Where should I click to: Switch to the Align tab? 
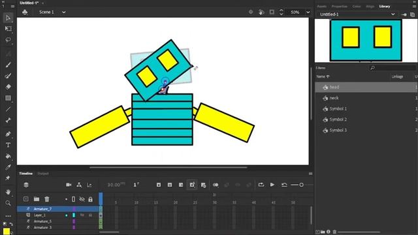pyautogui.click(x=370, y=7)
